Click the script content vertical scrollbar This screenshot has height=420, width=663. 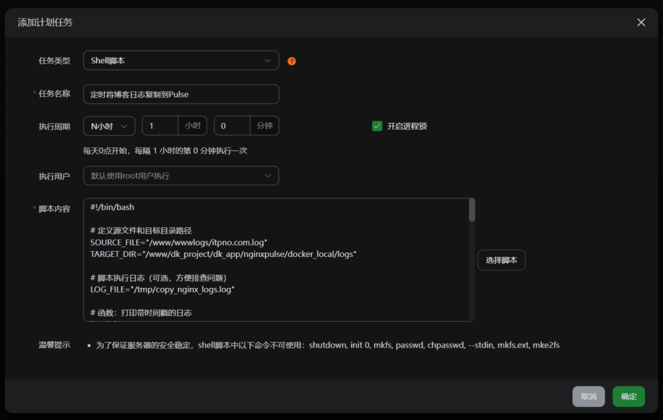[x=472, y=211]
